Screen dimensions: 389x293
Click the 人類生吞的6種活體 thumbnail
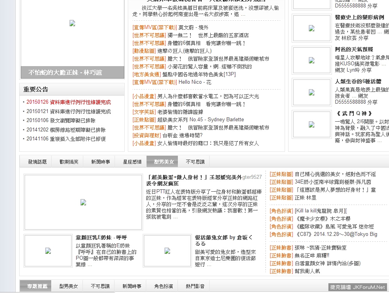point(311,92)
